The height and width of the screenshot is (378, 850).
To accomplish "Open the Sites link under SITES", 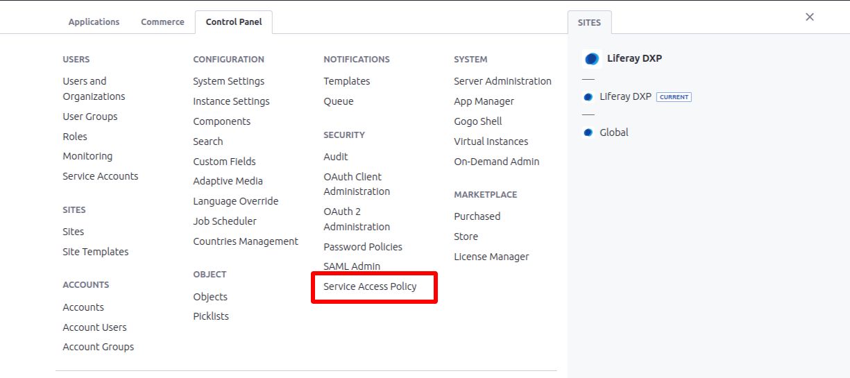I will coord(73,232).
